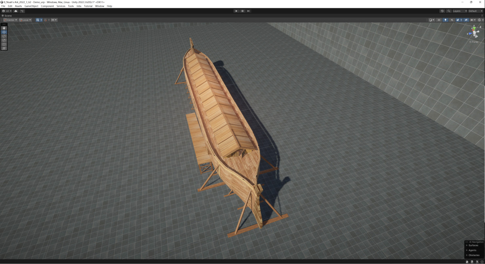Open the Layers dropdown
The width and height of the screenshot is (485, 264).
pos(460,11)
